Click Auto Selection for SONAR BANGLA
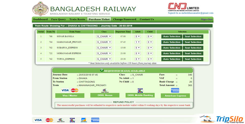Image resolution: width=245 pixels, height=124 pixels. (x=172, y=37)
